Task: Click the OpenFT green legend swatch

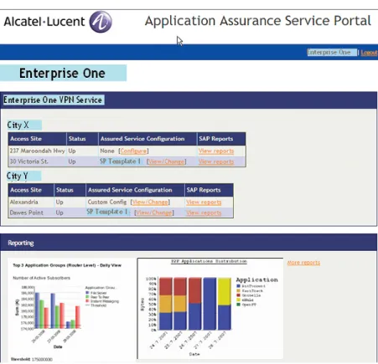Action: (x=239, y=305)
